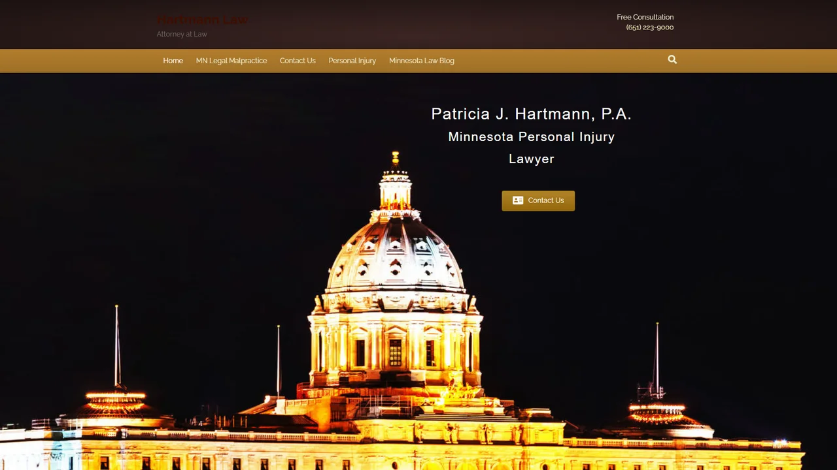Click the Home menu item
Screen dimensions: 837x470
(173, 61)
